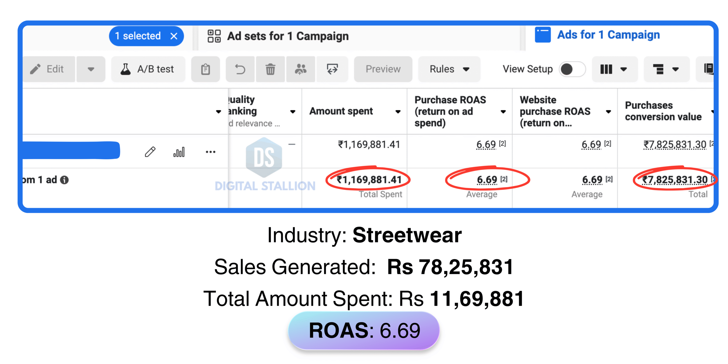
Task: Click the trash delete icon
Action: click(270, 69)
